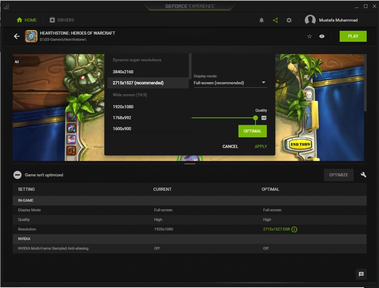379x288 pixels.
Task: Open the Display mode dropdown
Action: click(x=230, y=83)
